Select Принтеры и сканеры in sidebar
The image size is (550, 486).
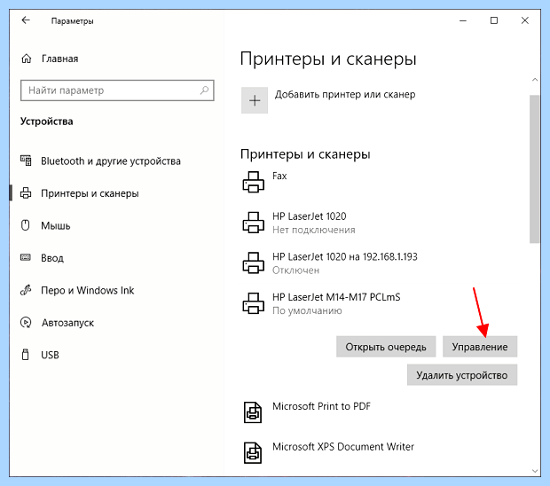click(x=90, y=193)
